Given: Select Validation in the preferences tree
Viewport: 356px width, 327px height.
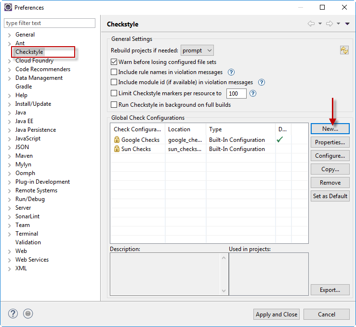Looking at the screenshot, I should tap(28, 242).
